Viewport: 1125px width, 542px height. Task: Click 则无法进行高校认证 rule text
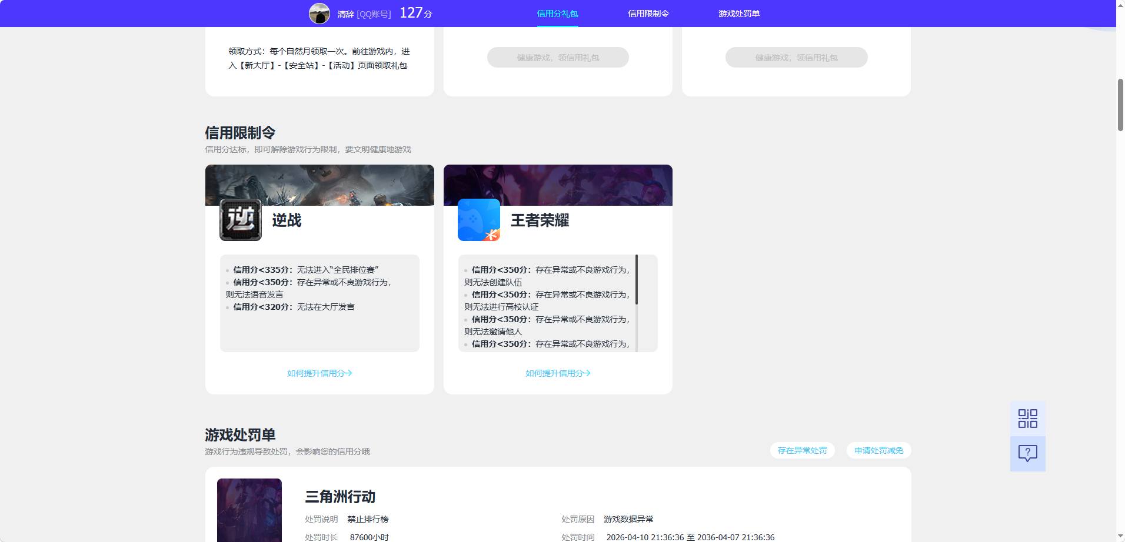click(501, 307)
